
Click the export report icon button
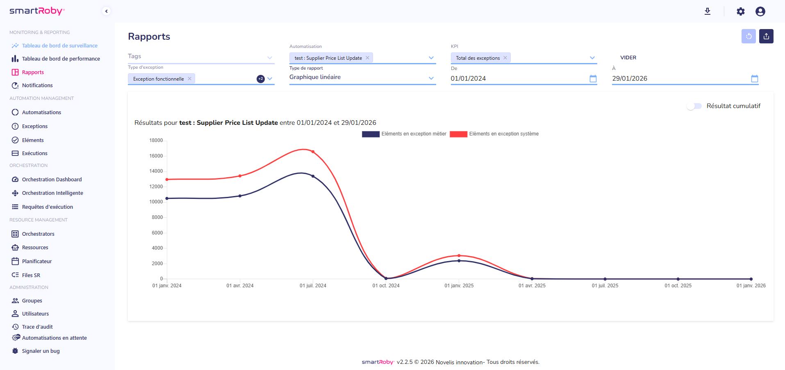[766, 36]
